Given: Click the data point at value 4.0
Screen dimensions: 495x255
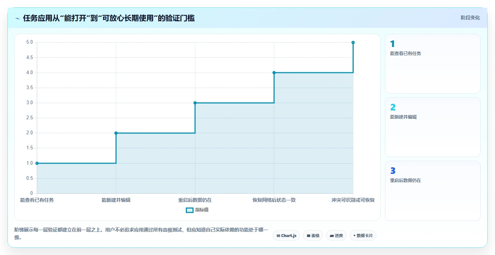Looking at the screenshot, I should (274, 73).
